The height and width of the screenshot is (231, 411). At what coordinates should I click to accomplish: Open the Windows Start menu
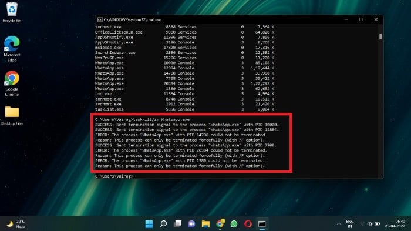[x=149, y=224]
